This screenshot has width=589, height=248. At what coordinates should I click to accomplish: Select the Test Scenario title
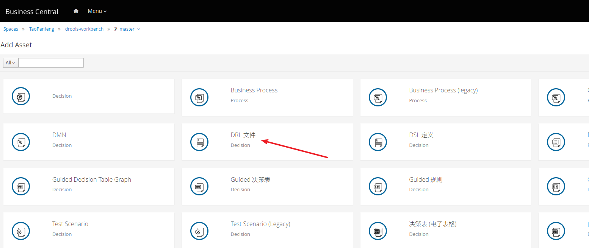click(70, 224)
